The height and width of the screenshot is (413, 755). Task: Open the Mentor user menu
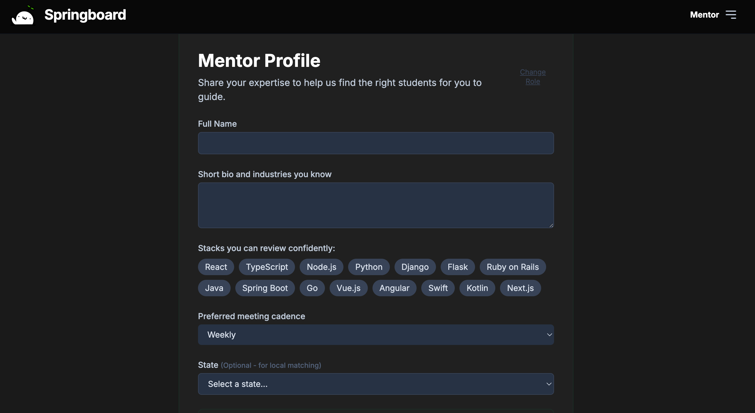click(704, 15)
